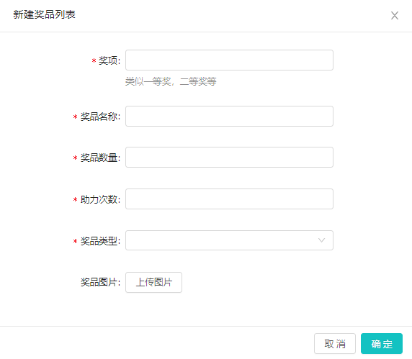Click the dialog title 新建奖品列表
The height and width of the screenshot is (359, 412).
[x=44, y=14]
